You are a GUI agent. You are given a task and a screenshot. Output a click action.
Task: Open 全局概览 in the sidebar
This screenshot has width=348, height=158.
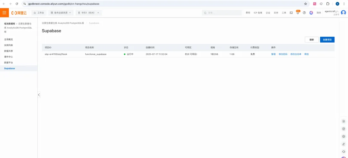point(8,40)
